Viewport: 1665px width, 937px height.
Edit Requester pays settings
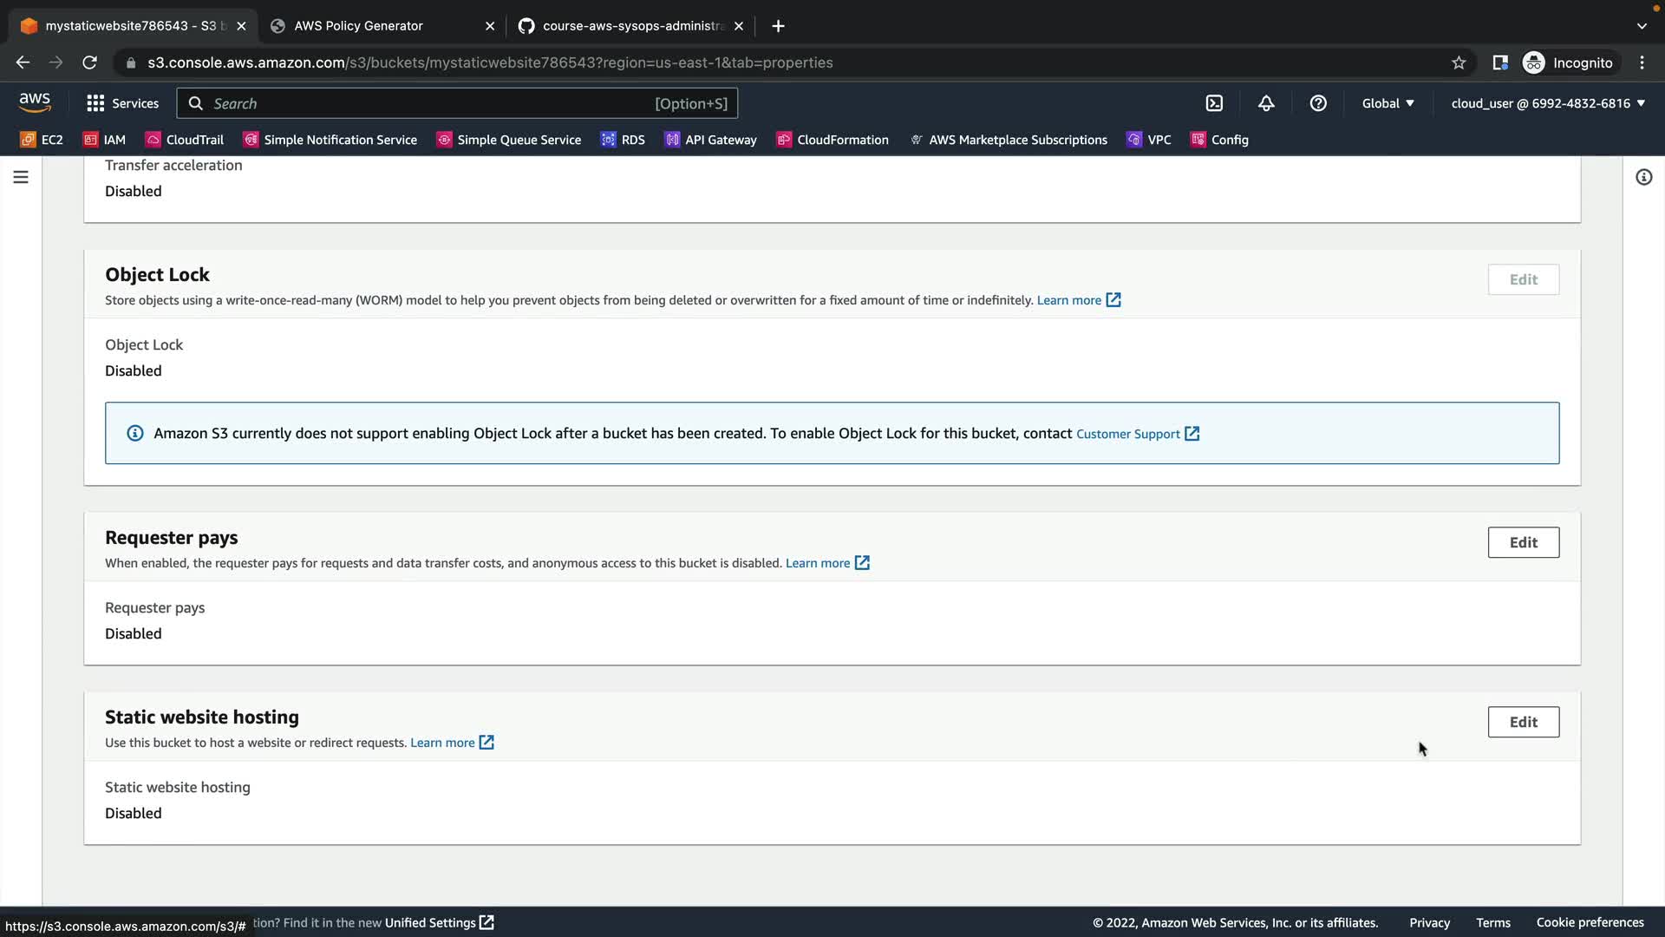(1523, 542)
